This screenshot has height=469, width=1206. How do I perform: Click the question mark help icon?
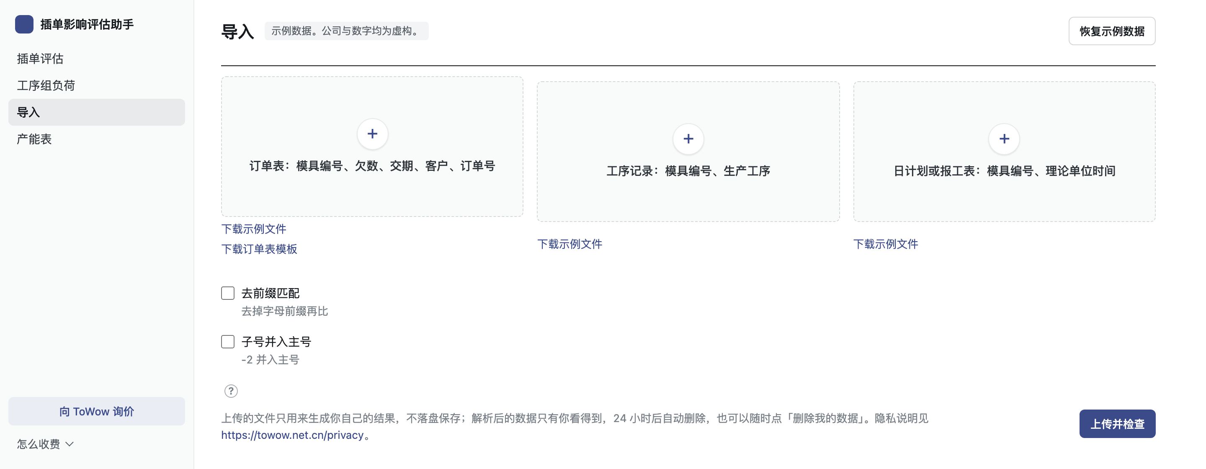(231, 391)
